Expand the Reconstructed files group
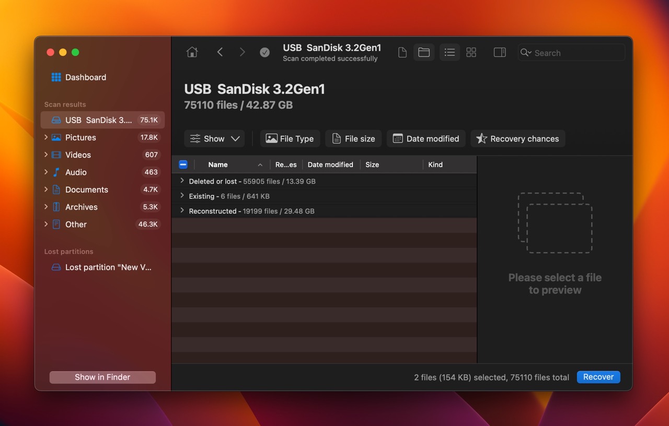The height and width of the screenshot is (426, 669). 182,210
